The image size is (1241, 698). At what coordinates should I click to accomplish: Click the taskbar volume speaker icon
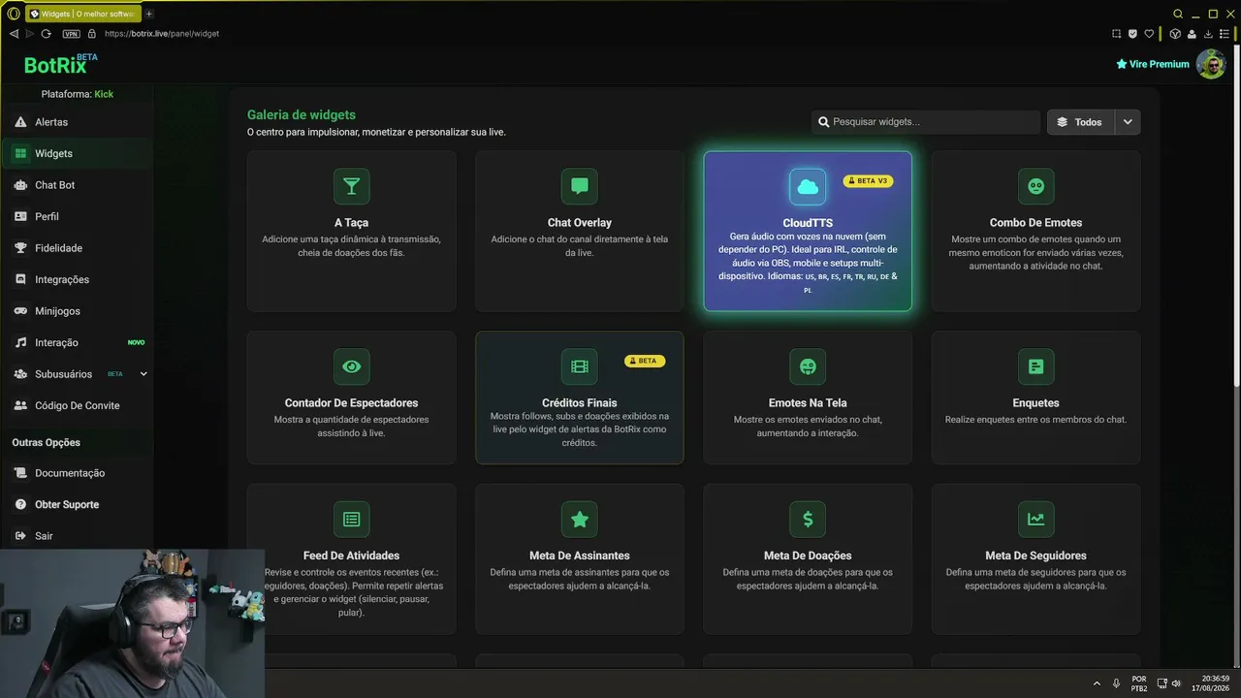[1176, 683]
